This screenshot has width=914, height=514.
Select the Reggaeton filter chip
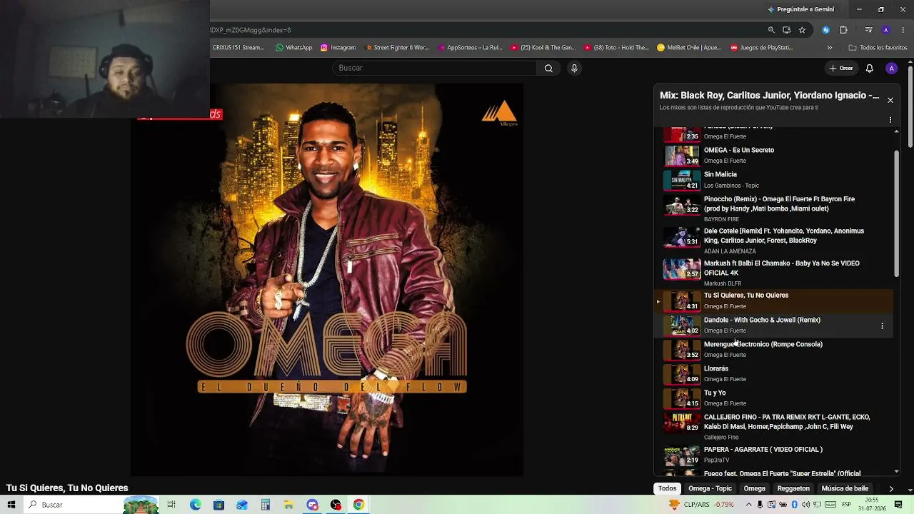(x=793, y=488)
